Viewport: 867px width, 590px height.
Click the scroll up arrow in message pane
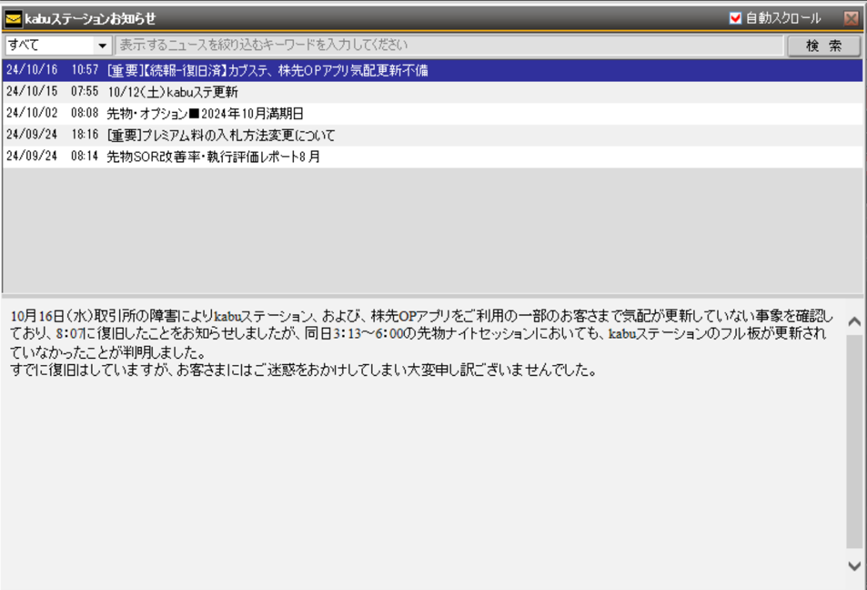pos(854,321)
